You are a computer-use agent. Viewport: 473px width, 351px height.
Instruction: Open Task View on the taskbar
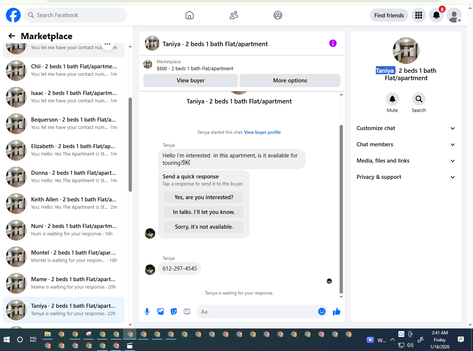tap(33, 340)
